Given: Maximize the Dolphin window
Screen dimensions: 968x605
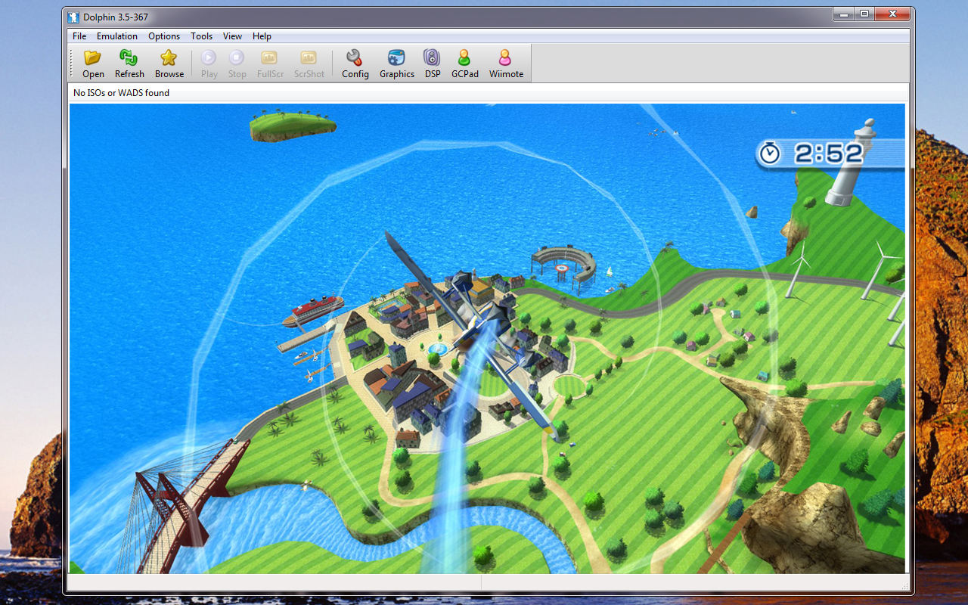Looking at the screenshot, I should coord(864,14).
